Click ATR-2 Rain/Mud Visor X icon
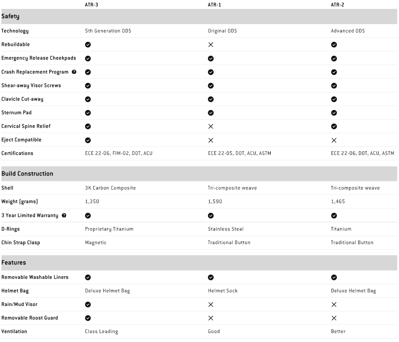 coord(334,305)
